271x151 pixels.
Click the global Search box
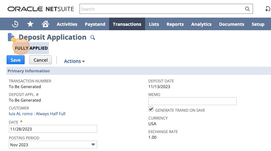[166, 9]
